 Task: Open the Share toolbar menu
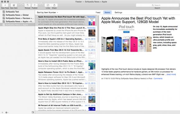pos(54,5)
